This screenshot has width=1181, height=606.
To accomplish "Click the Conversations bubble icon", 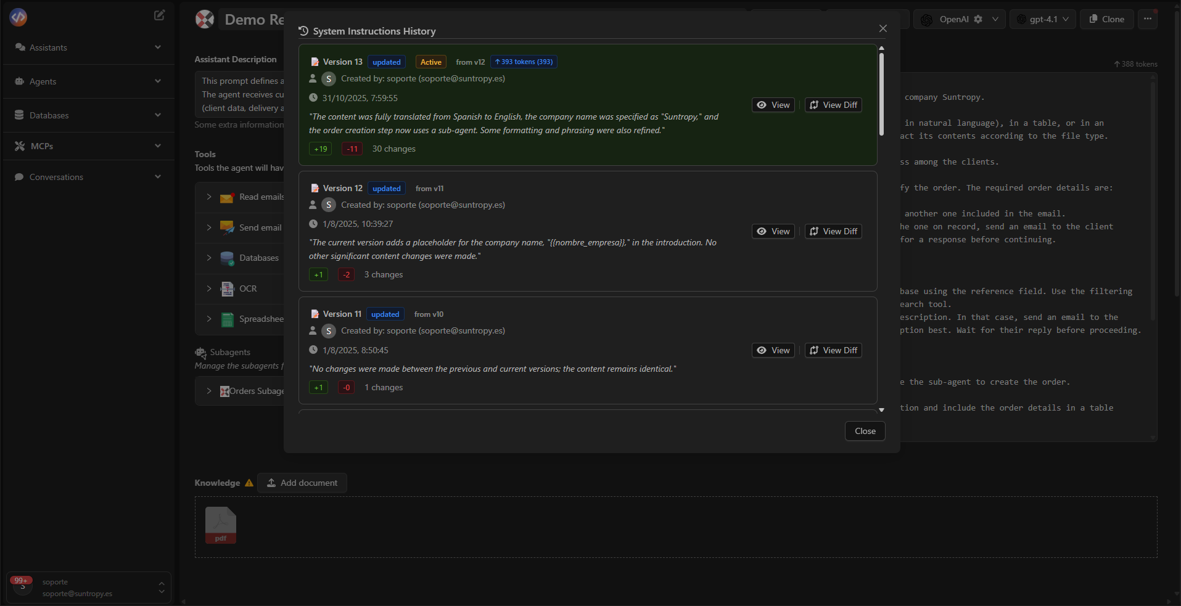I will pos(19,177).
